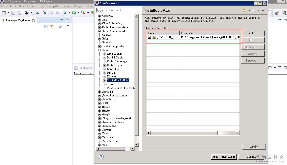Expand the General tree node

(100, 16)
